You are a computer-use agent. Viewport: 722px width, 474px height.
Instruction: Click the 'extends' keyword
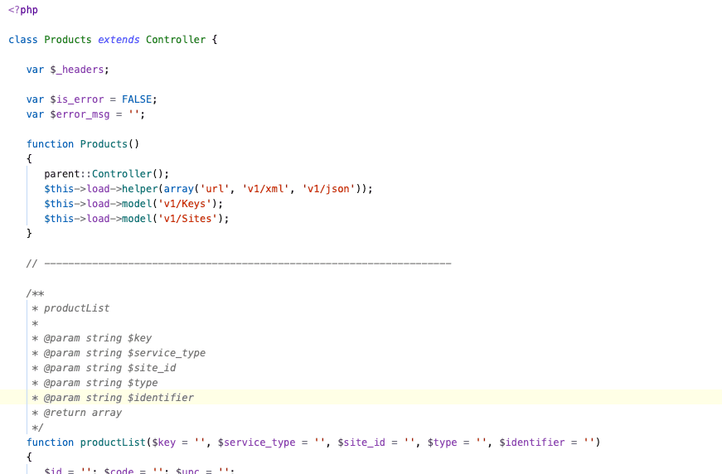point(119,40)
